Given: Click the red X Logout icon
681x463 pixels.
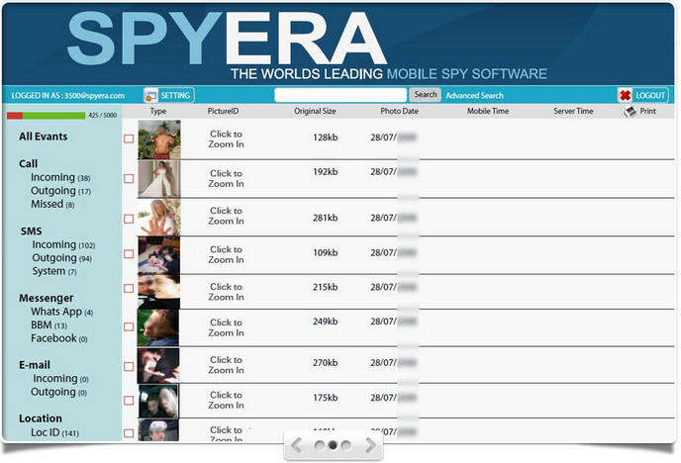Looking at the screenshot, I should tap(625, 95).
